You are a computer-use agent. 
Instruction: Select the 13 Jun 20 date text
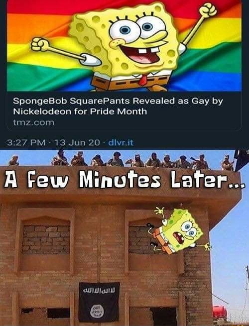[77, 143]
